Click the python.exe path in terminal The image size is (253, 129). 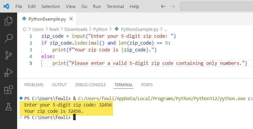[x=162, y=98]
